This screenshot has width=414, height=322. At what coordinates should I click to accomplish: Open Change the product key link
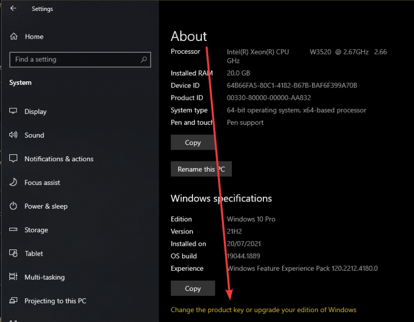pos(263,310)
